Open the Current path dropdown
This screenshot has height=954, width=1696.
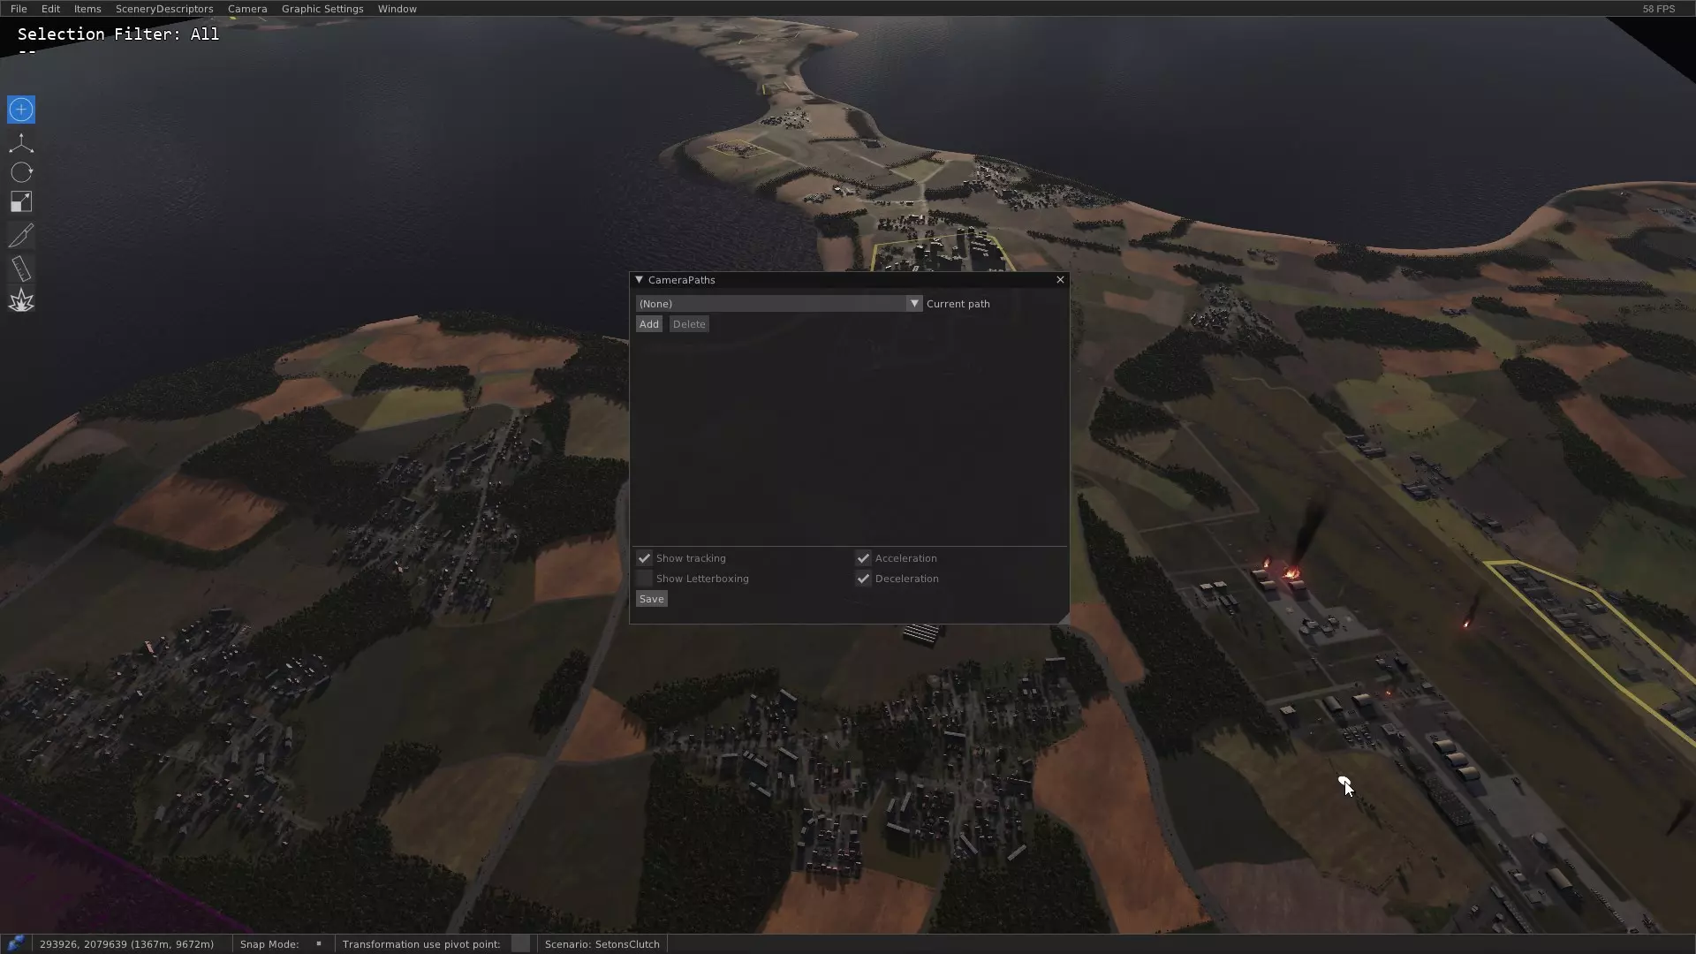pos(914,304)
